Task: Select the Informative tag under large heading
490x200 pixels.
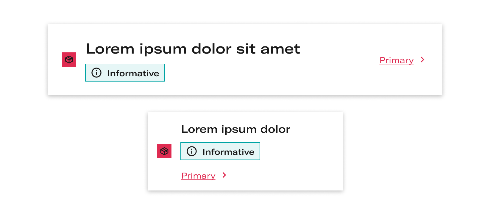Action: click(x=125, y=73)
